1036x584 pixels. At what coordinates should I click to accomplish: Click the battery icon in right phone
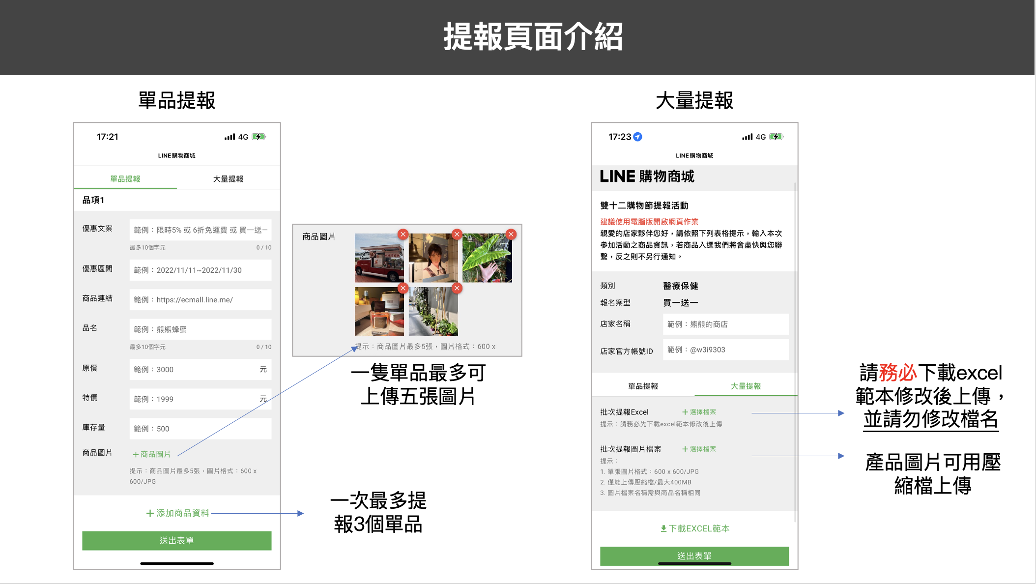tap(777, 137)
